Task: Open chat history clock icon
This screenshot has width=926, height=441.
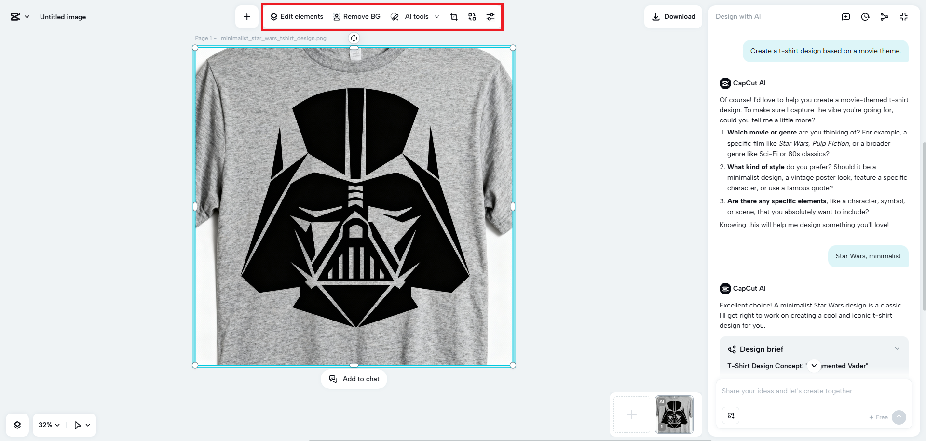Action: click(865, 17)
